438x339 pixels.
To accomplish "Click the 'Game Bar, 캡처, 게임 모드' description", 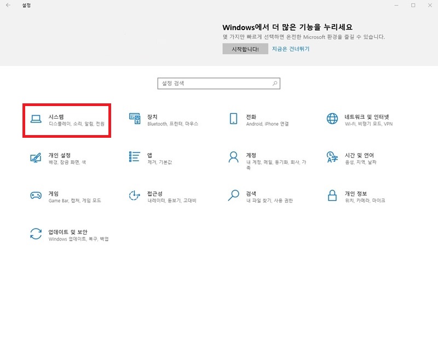I will click(x=74, y=200).
